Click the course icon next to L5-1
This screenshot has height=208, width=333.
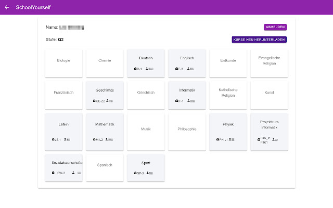[x=53, y=139]
